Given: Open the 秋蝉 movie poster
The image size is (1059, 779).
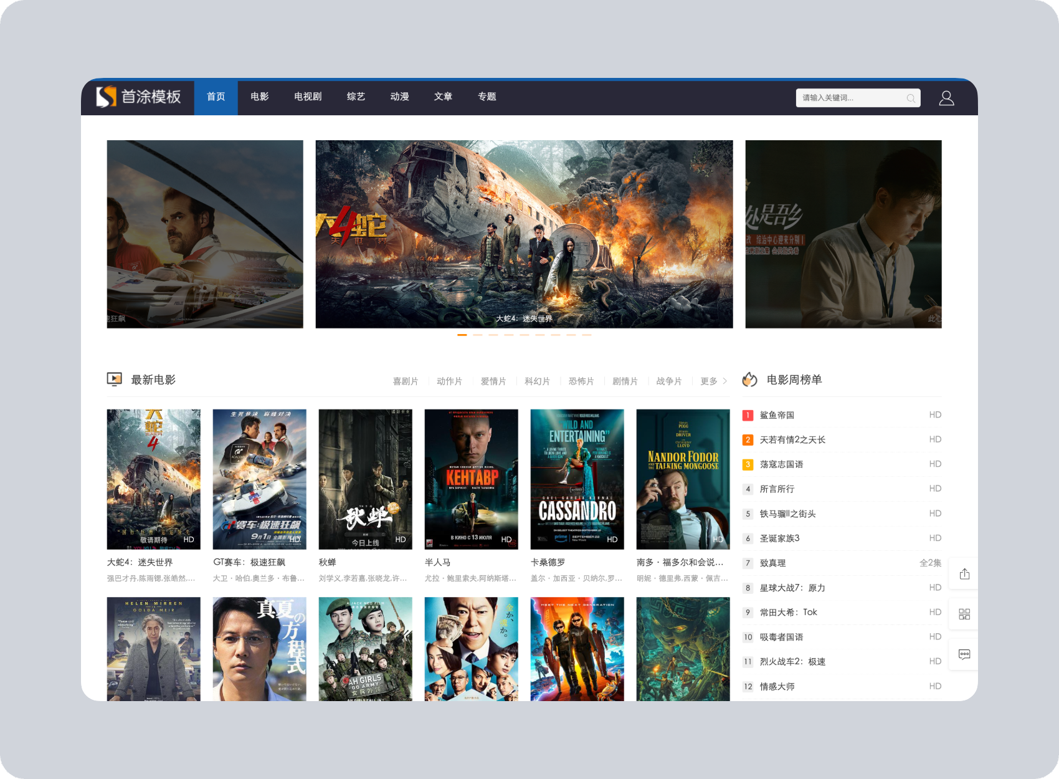Looking at the screenshot, I should (366, 479).
